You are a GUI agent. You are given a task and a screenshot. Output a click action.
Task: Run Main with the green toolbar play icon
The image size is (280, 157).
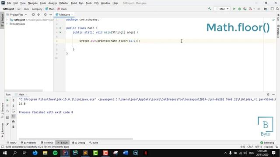pyautogui.click(x=234, y=9)
